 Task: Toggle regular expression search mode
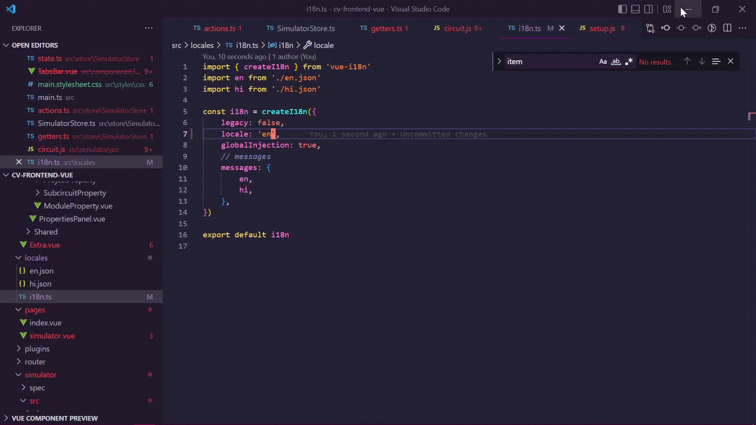click(x=629, y=61)
